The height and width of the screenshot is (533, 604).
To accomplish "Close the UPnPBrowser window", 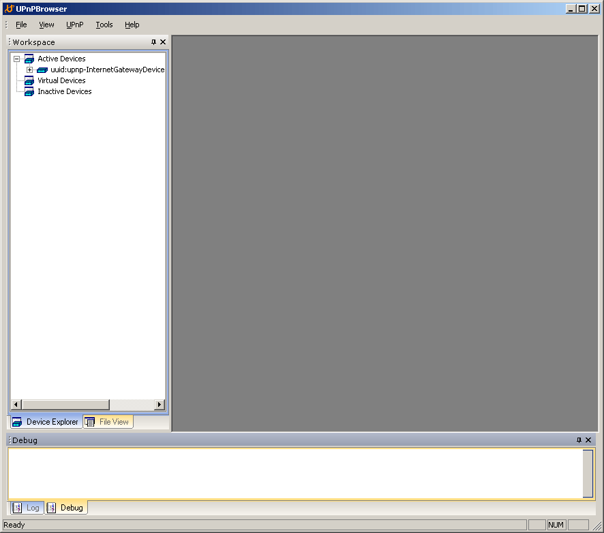I will [594, 8].
